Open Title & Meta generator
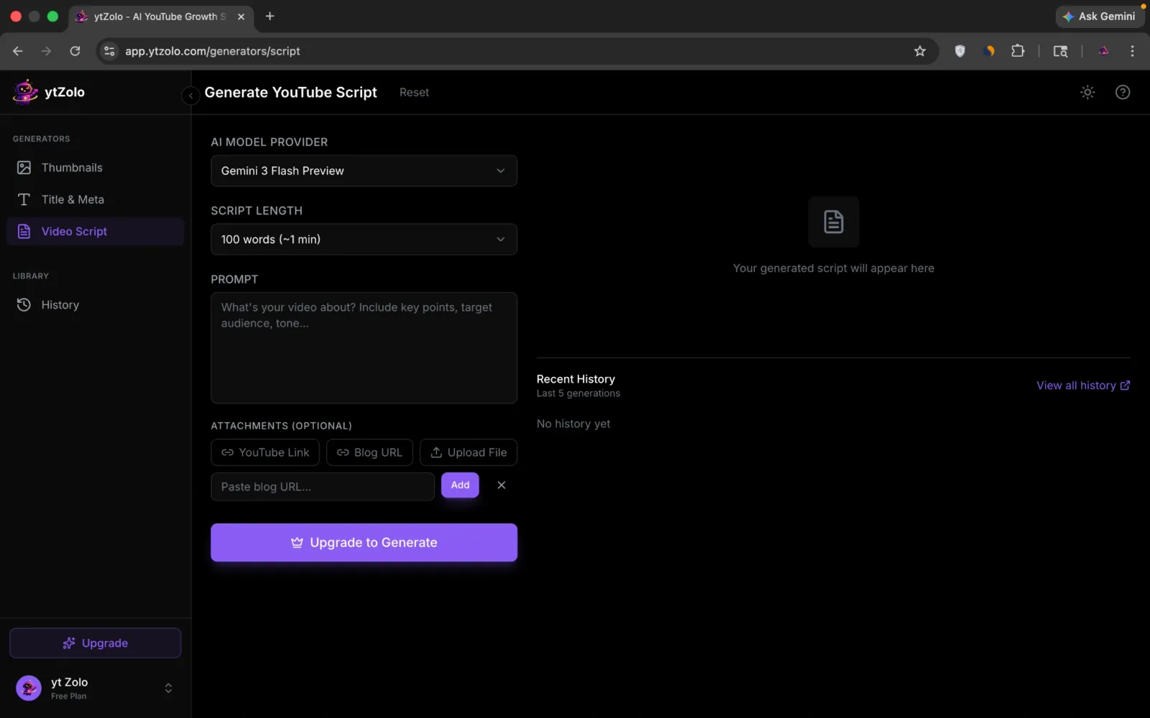The width and height of the screenshot is (1150, 718). coord(73,200)
